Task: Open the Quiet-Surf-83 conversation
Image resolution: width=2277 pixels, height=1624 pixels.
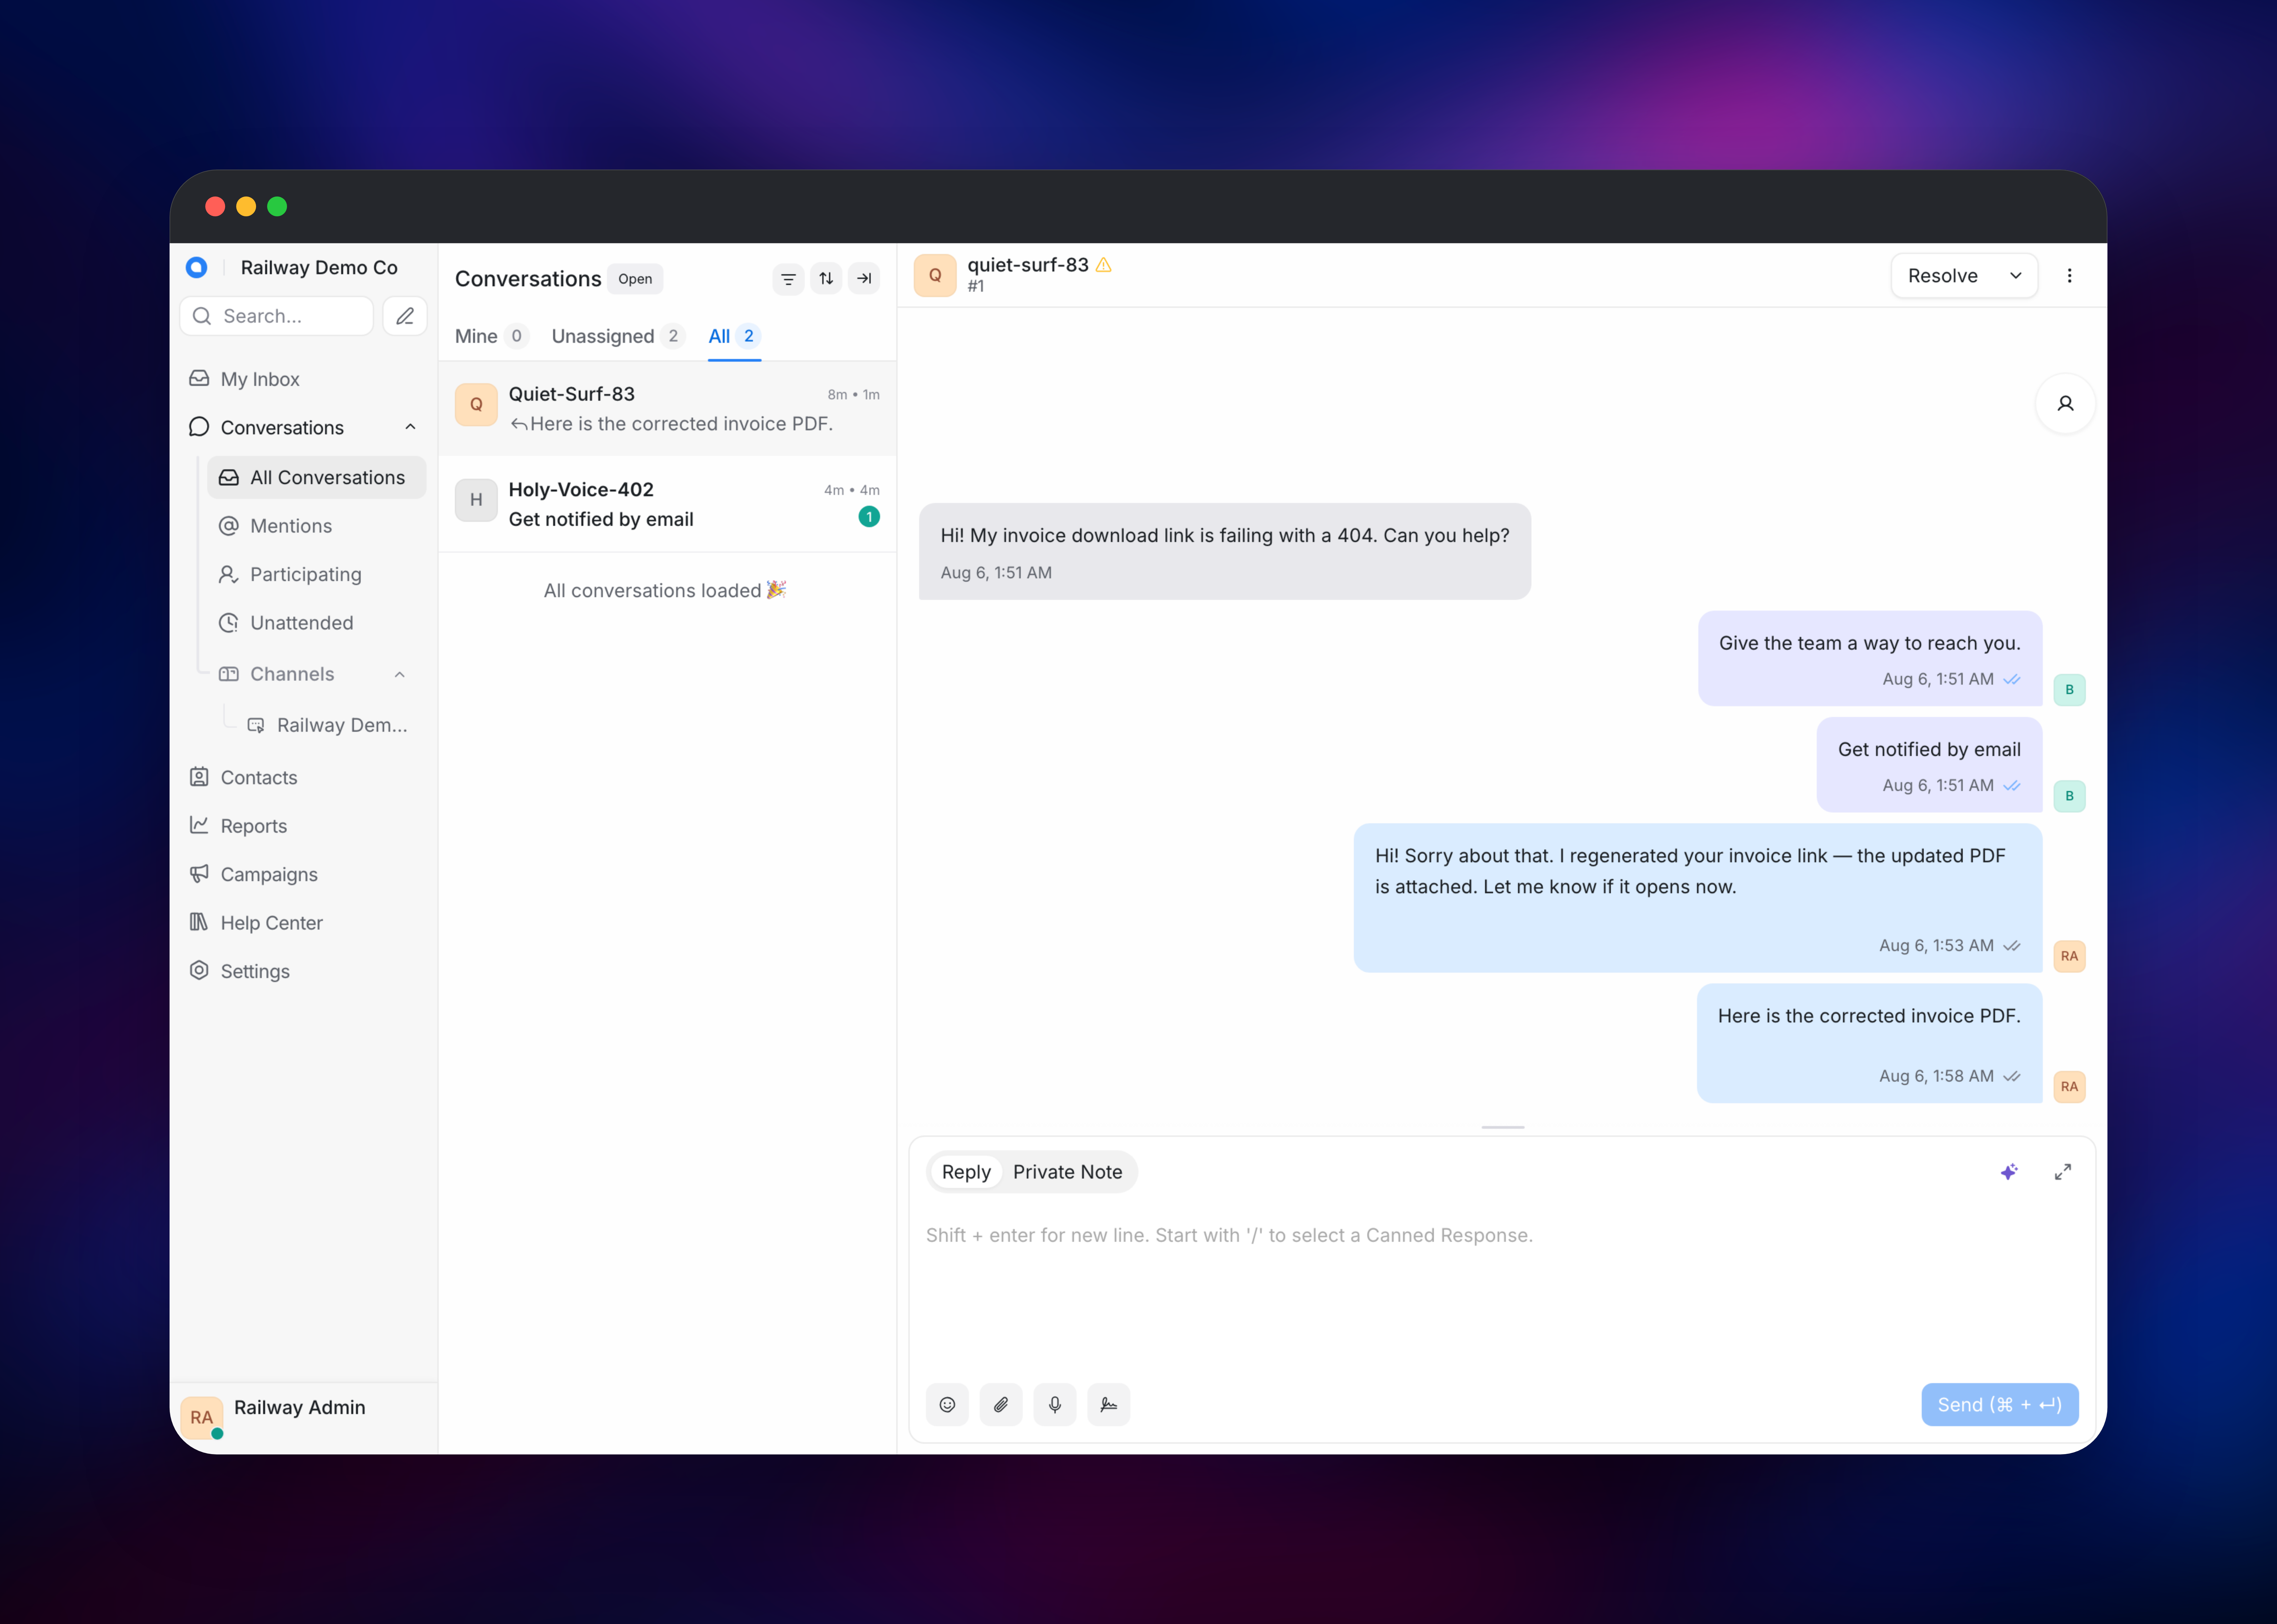Action: coord(667,409)
